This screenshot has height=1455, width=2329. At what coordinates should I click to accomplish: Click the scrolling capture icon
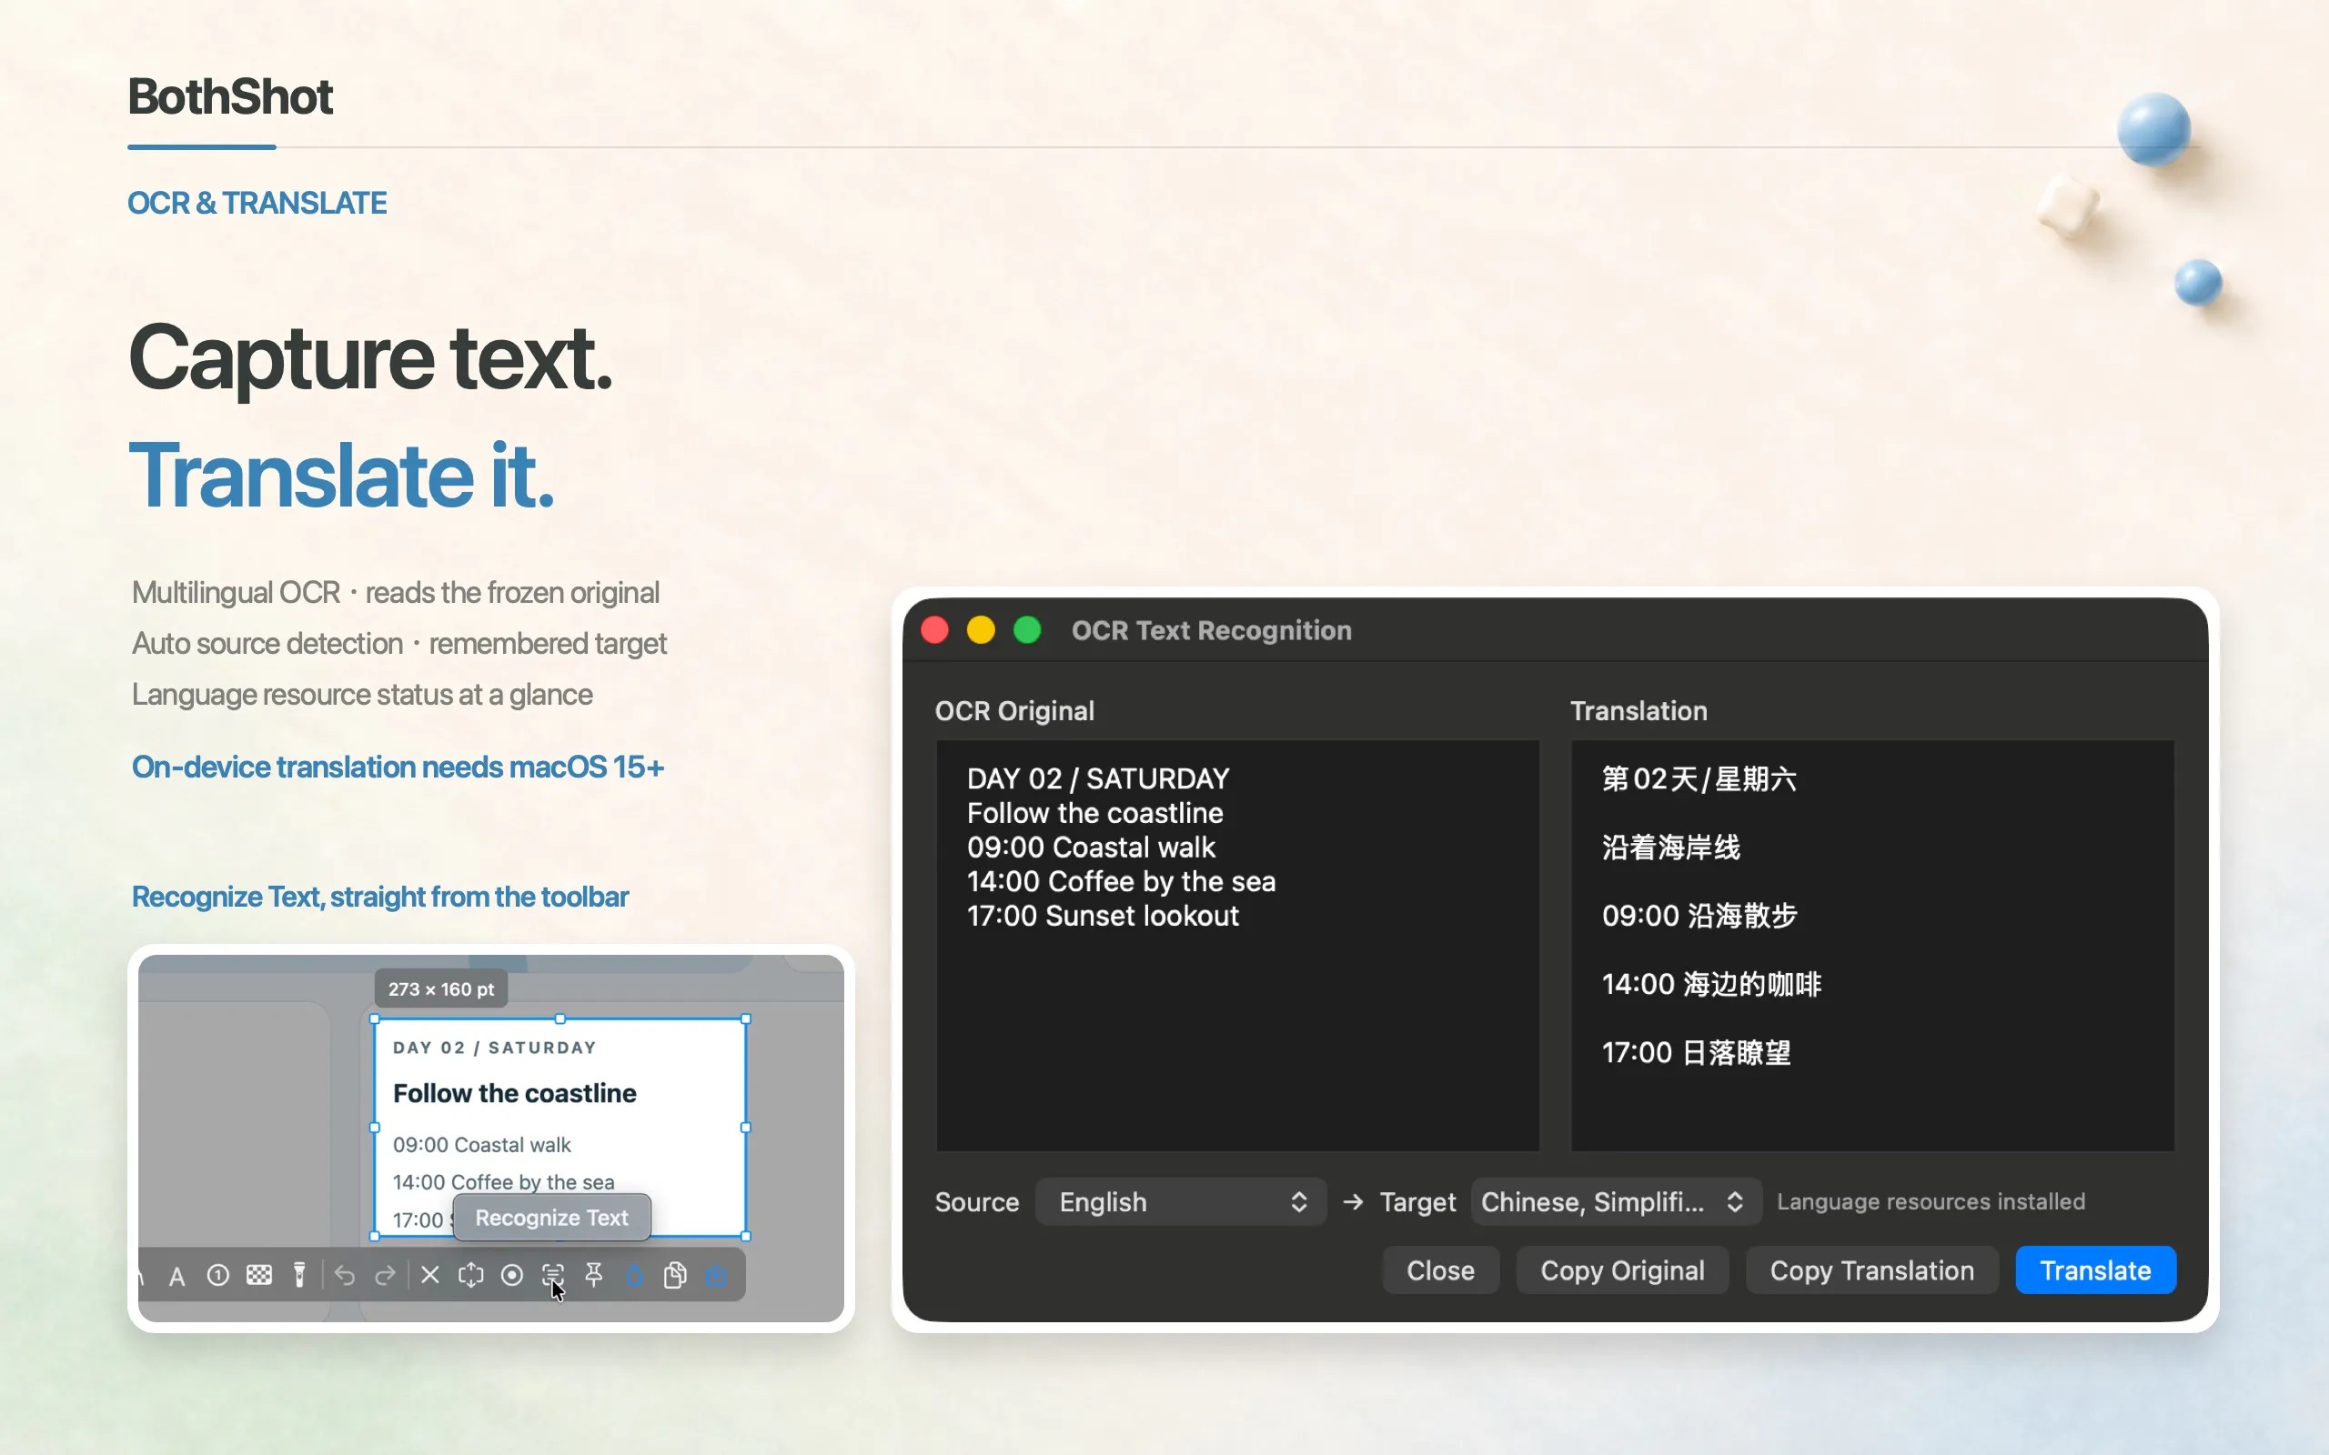(x=470, y=1275)
